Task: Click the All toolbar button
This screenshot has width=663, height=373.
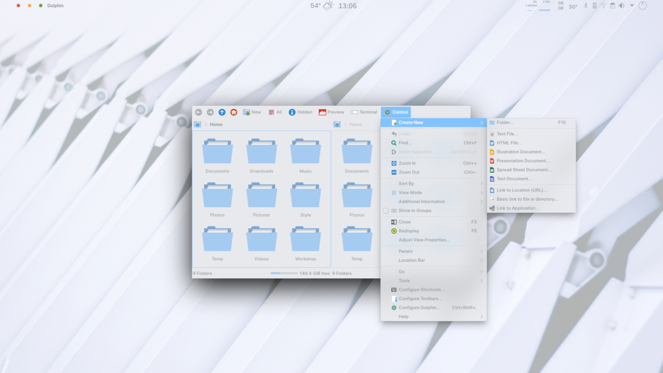Action: [275, 112]
